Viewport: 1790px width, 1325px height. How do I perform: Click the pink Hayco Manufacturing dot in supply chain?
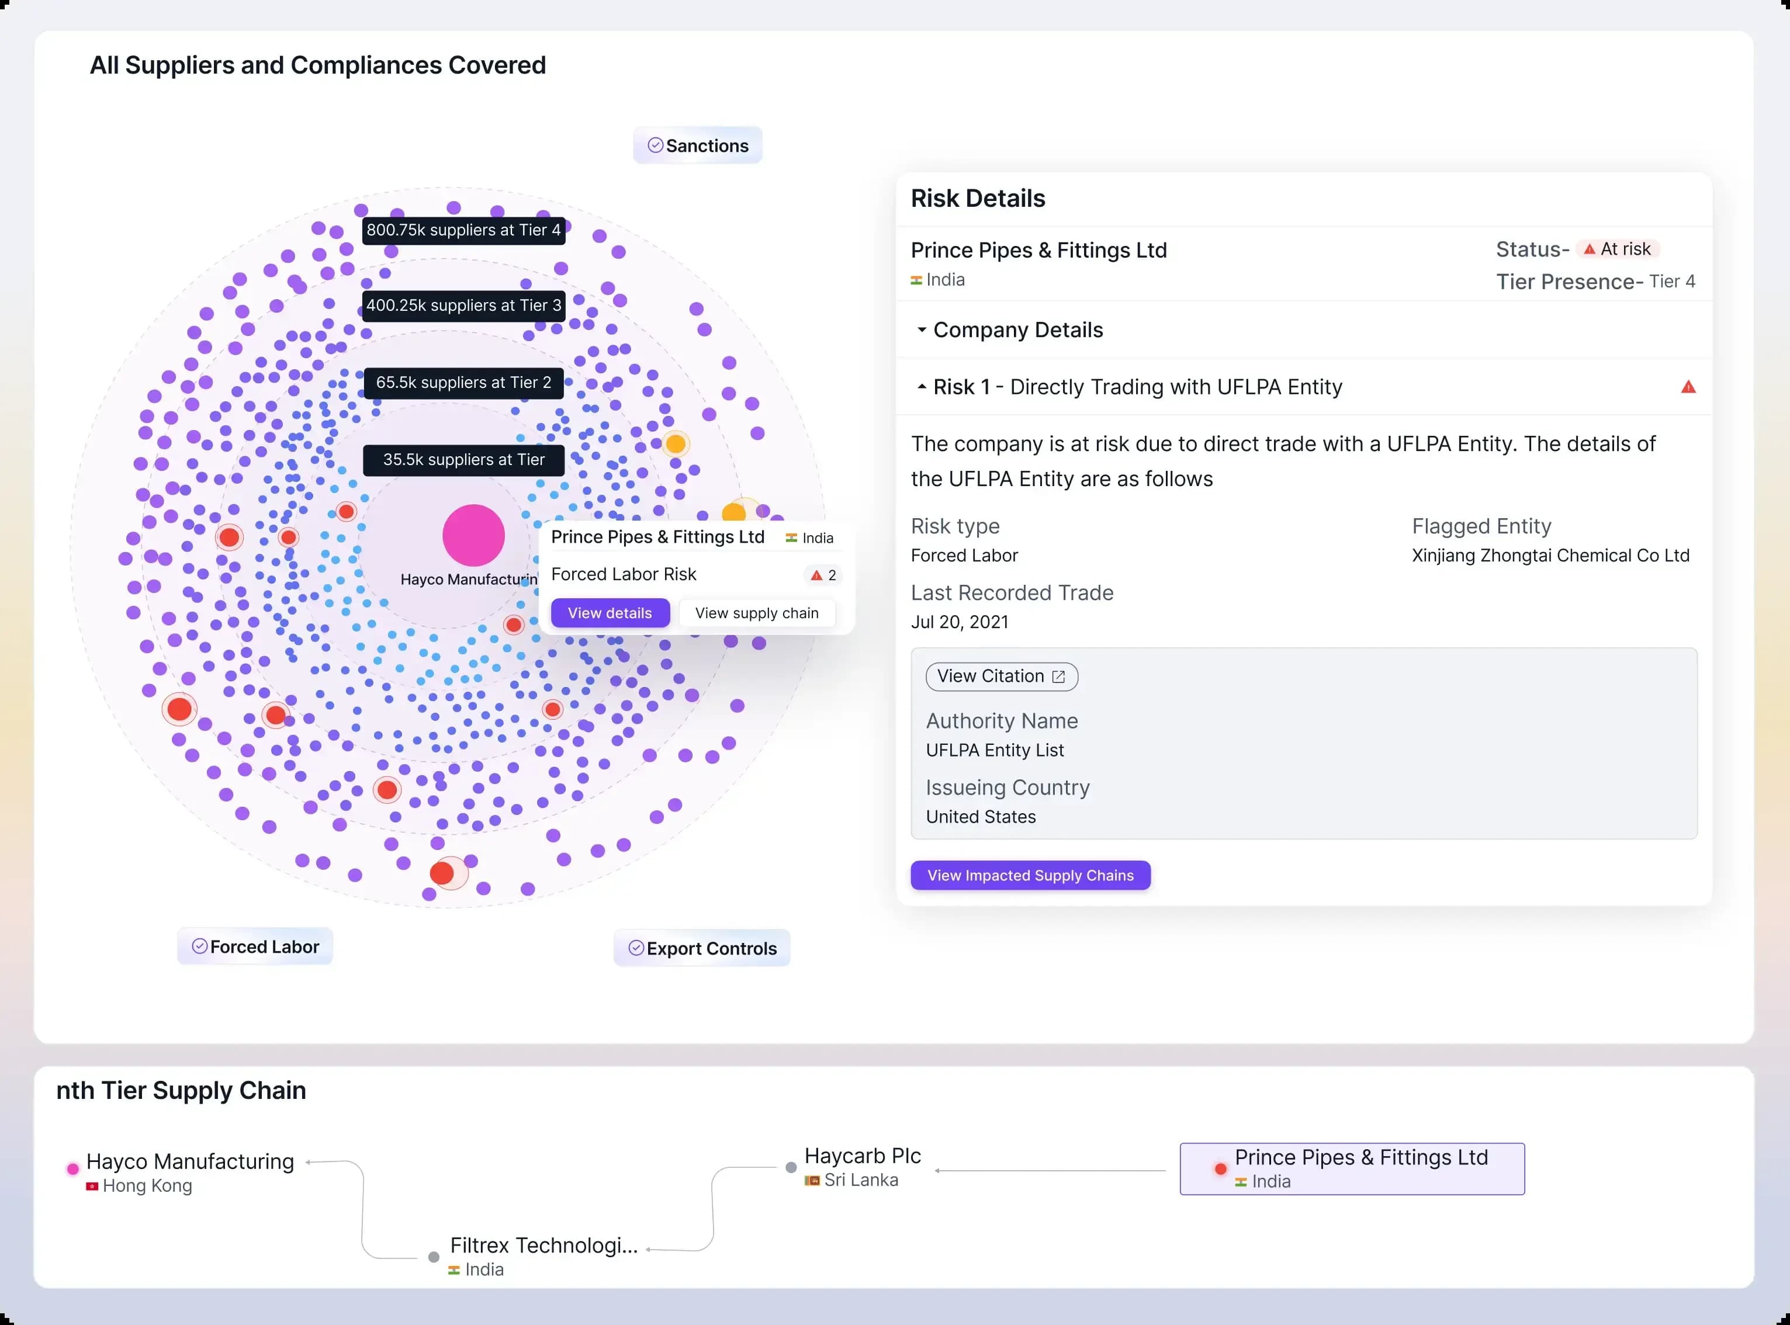coord(73,1168)
